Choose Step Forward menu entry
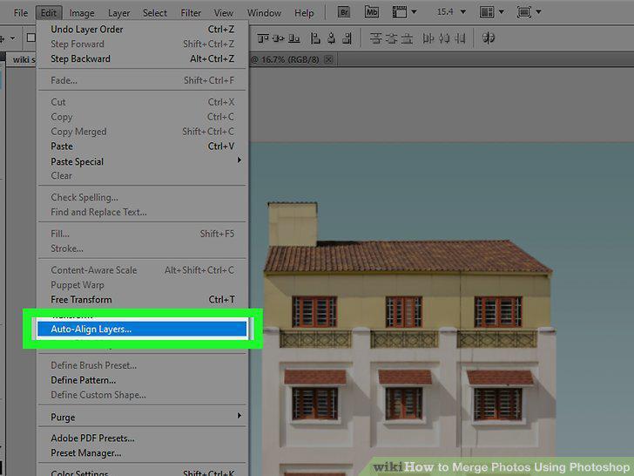 tap(143, 44)
